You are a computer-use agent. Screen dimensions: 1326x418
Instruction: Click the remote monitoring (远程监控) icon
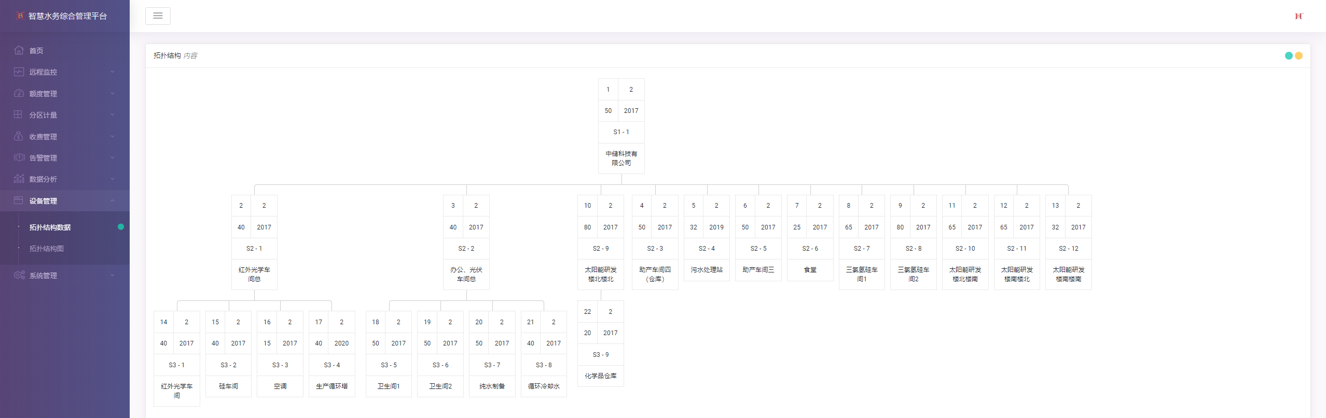19,72
